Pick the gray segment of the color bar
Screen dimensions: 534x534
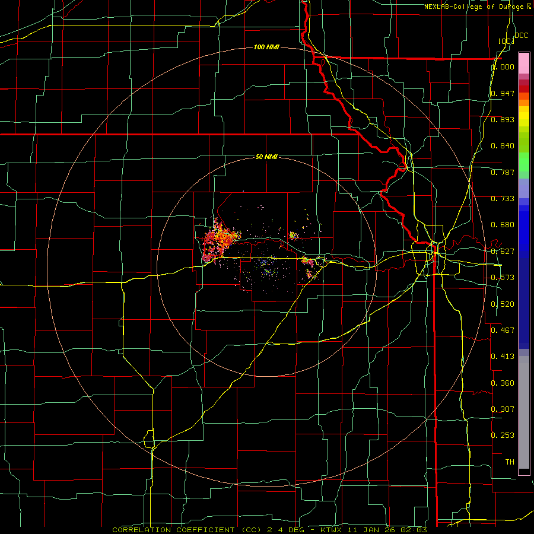pyautogui.click(x=524, y=412)
